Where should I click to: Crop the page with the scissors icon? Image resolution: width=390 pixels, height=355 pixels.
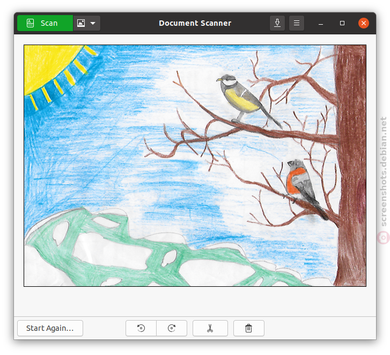210,328
